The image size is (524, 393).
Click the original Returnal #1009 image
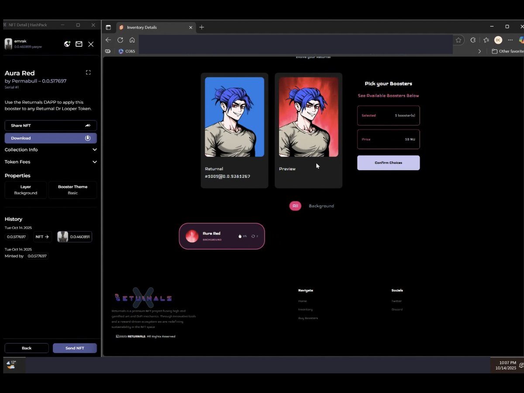click(234, 117)
